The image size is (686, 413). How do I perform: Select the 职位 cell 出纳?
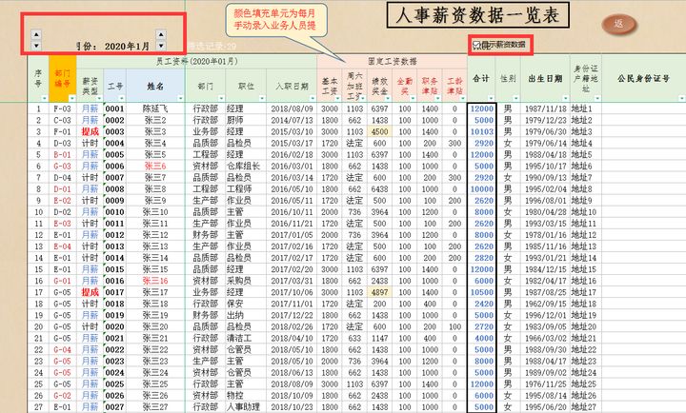[x=246, y=315]
